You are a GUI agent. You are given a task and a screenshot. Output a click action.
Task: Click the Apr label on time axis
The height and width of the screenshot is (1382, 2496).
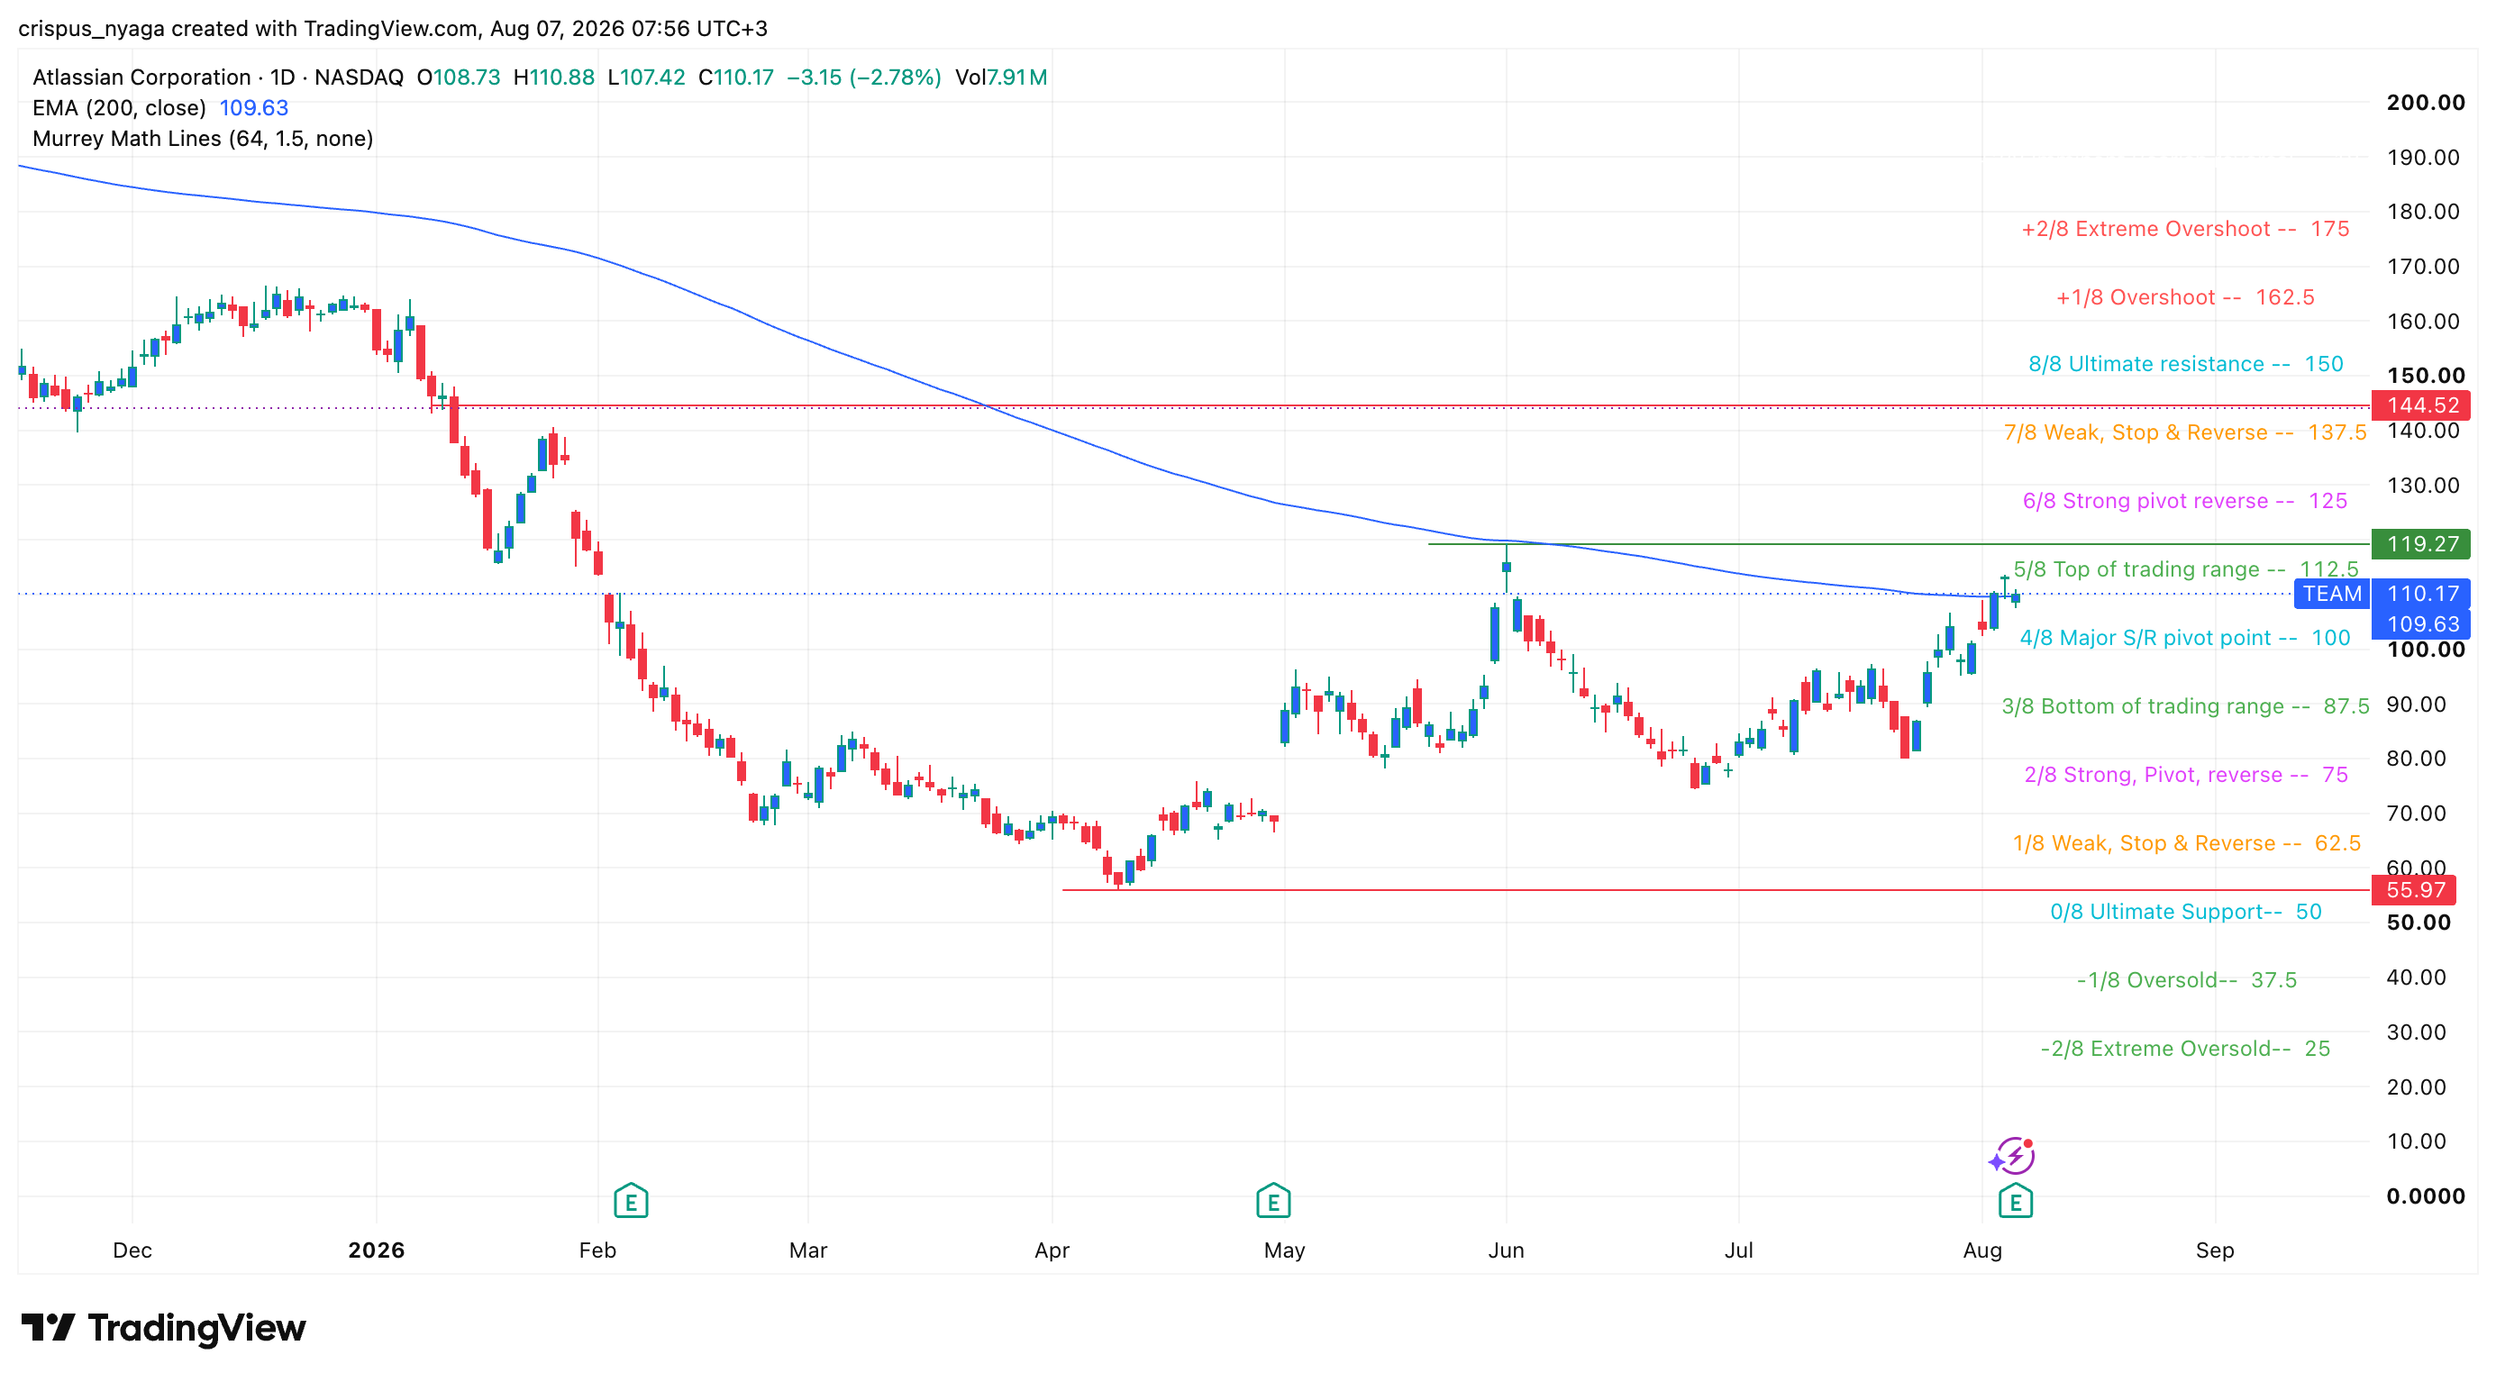[x=1052, y=1250]
